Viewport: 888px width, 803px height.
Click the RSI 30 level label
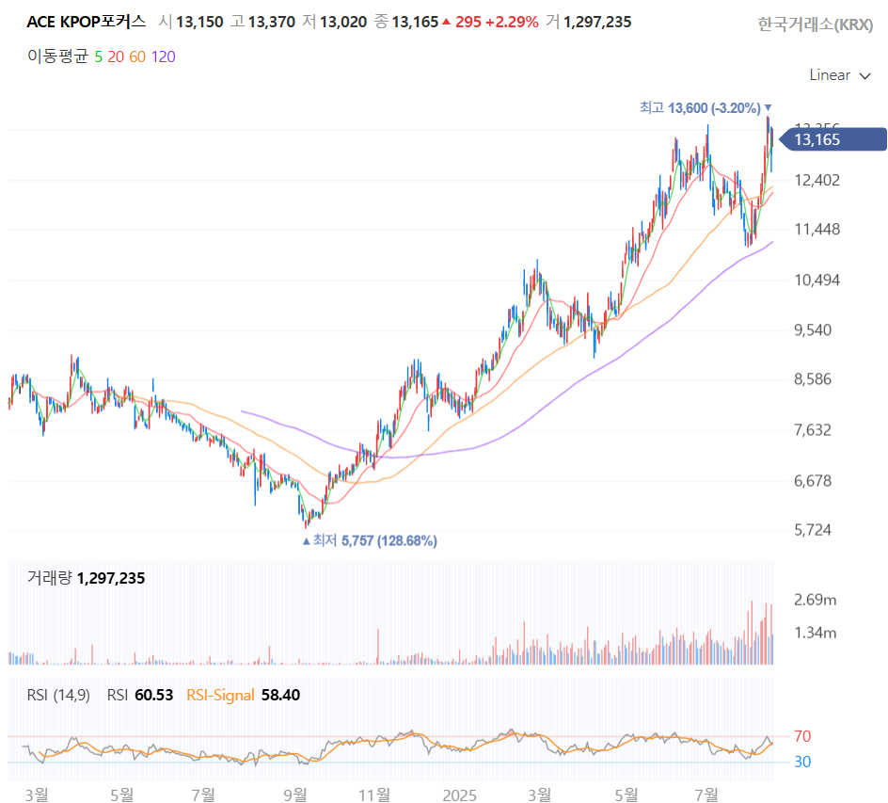click(x=802, y=762)
